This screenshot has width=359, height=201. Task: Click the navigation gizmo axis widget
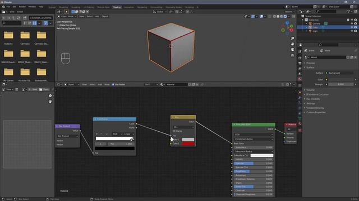[287, 28]
